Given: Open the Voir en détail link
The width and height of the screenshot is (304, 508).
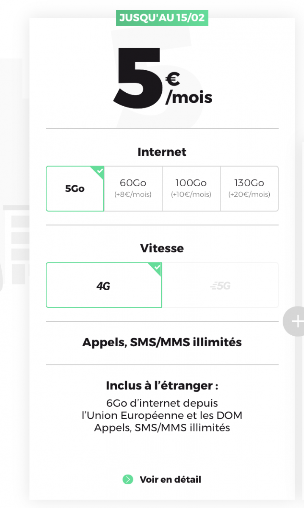Looking at the screenshot, I should pos(170,480).
